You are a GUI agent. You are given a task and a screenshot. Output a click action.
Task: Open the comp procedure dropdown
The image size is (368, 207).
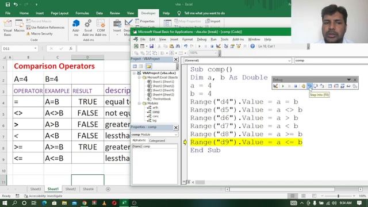[331, 60]
